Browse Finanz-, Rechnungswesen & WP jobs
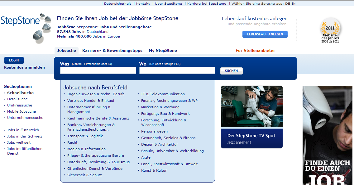The width and height of the screenshot is (354, 185). pos(169,101)
